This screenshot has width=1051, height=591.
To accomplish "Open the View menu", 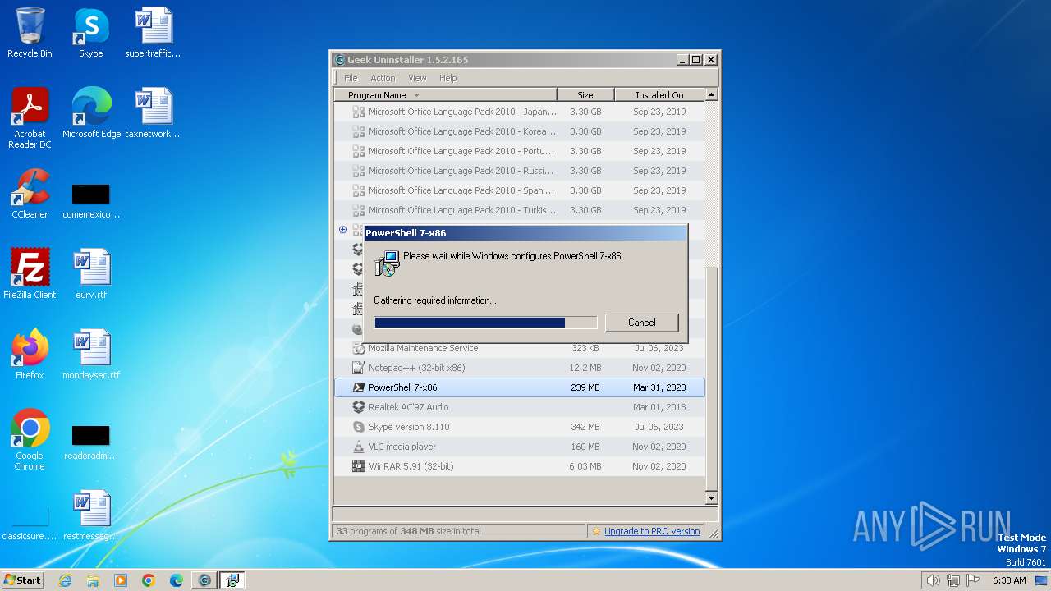I will [417, 78].
